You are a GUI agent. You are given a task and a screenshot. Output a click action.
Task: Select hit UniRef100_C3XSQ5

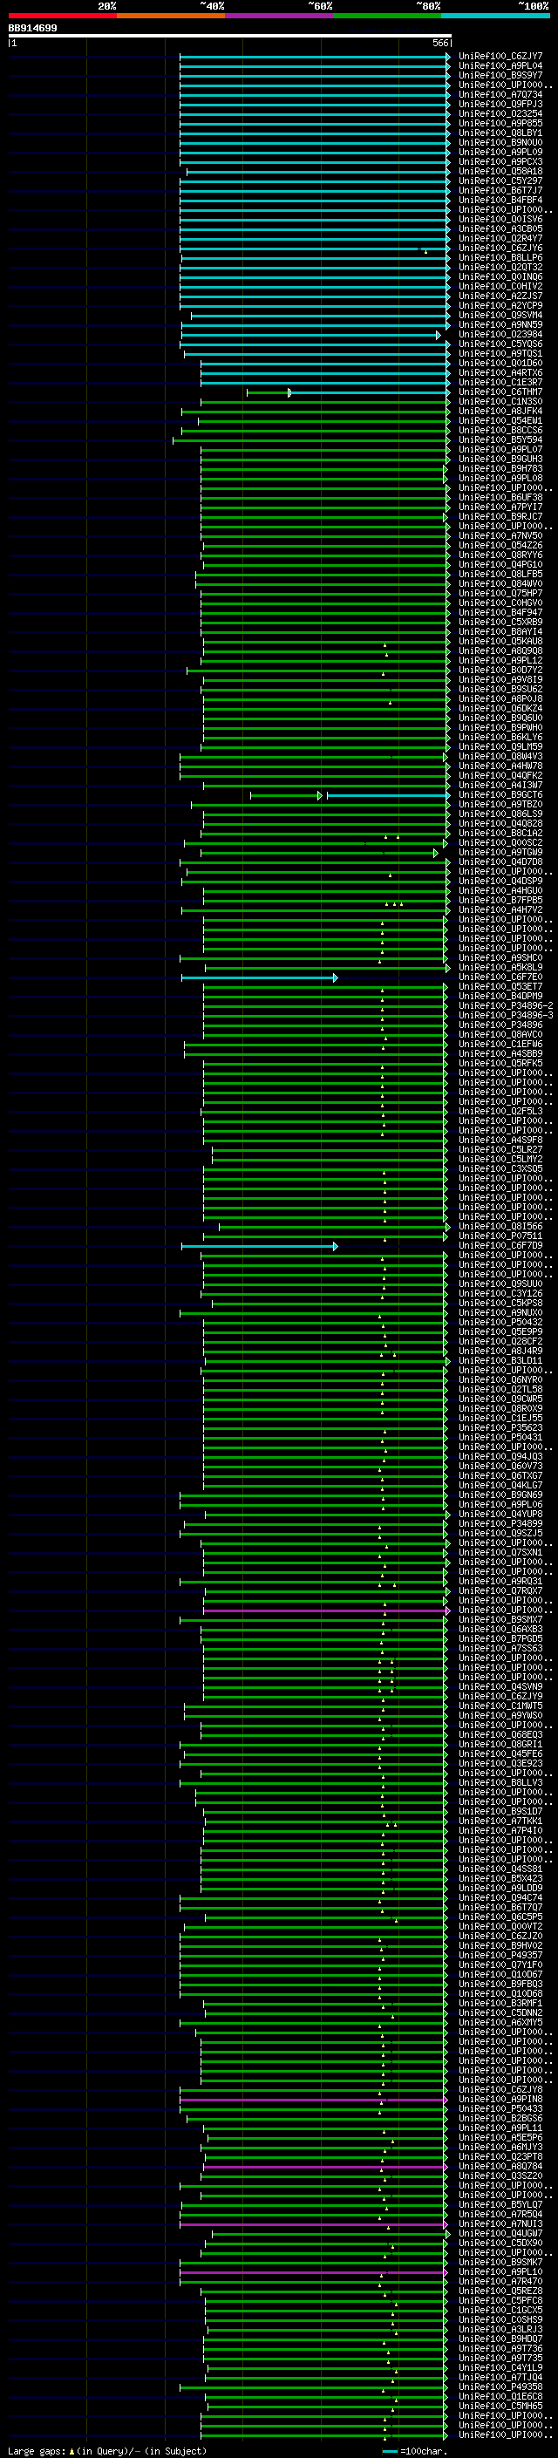500,1169
